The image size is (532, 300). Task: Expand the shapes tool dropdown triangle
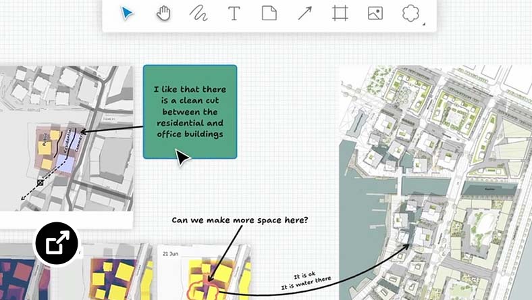424,24
